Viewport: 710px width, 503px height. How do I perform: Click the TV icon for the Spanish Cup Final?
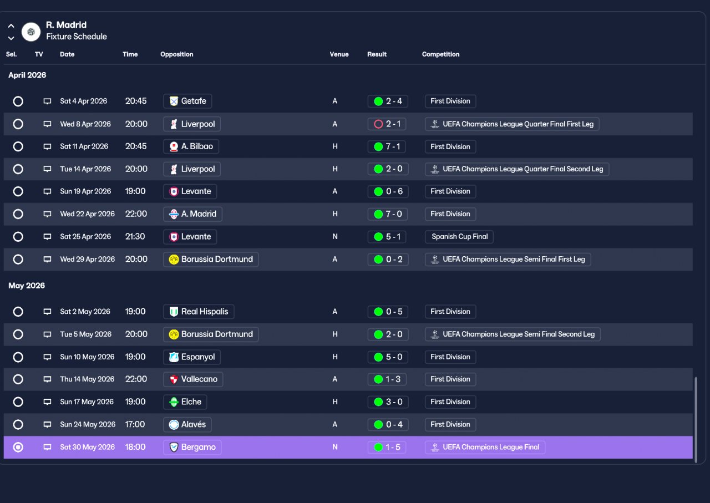tap(48, 237)
